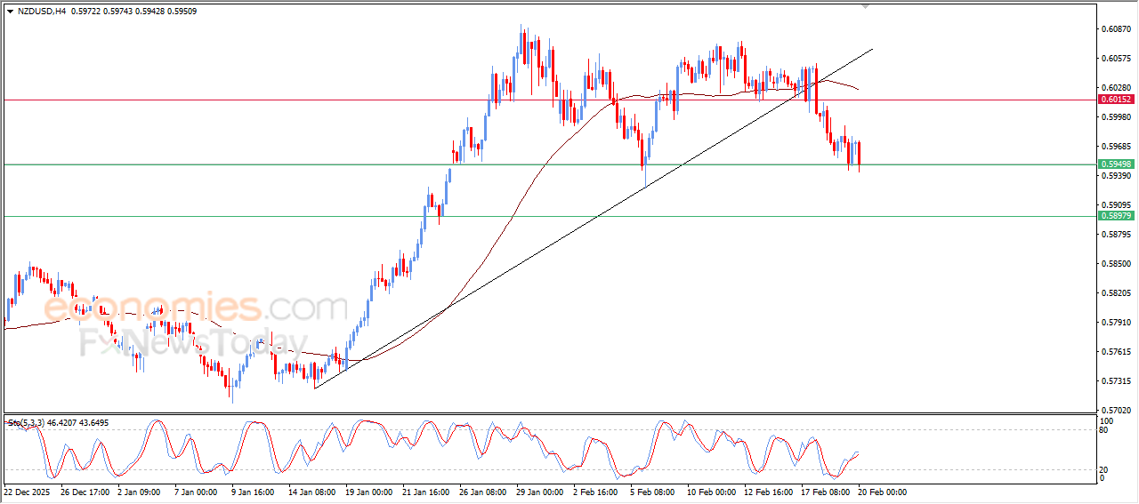The height and width of the screenshot is (504, 1139).
Task: Click the 5 Feb 08:00 time label
Action: click(652, 492)
